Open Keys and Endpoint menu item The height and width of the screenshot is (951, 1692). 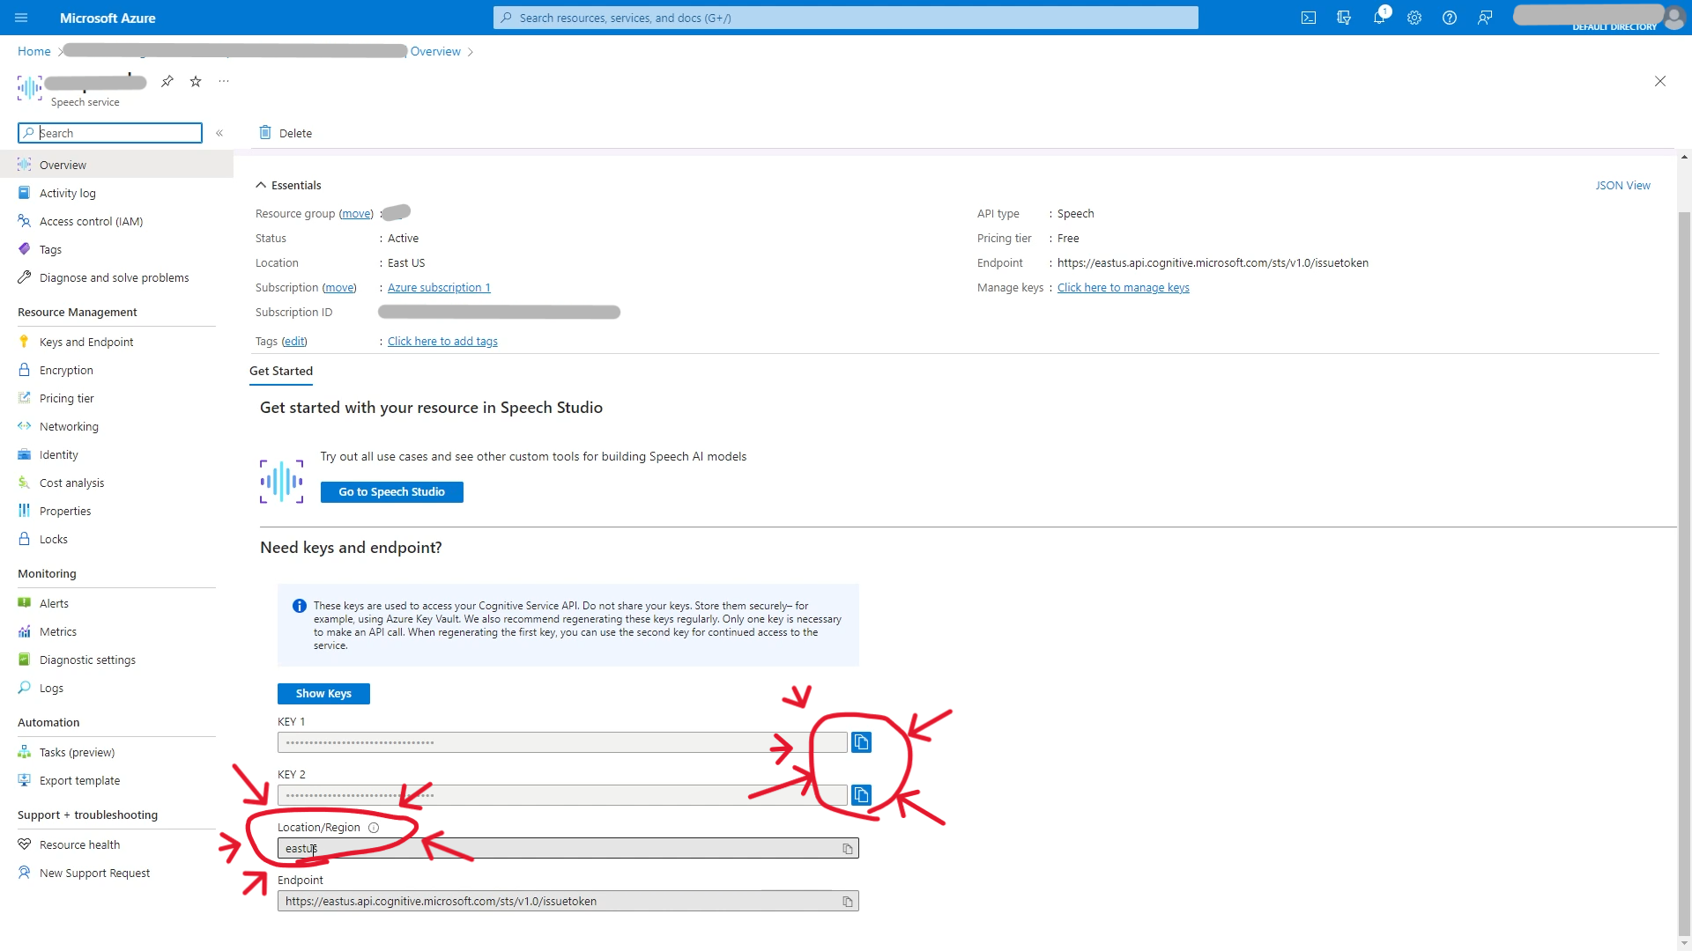(86, 342)
